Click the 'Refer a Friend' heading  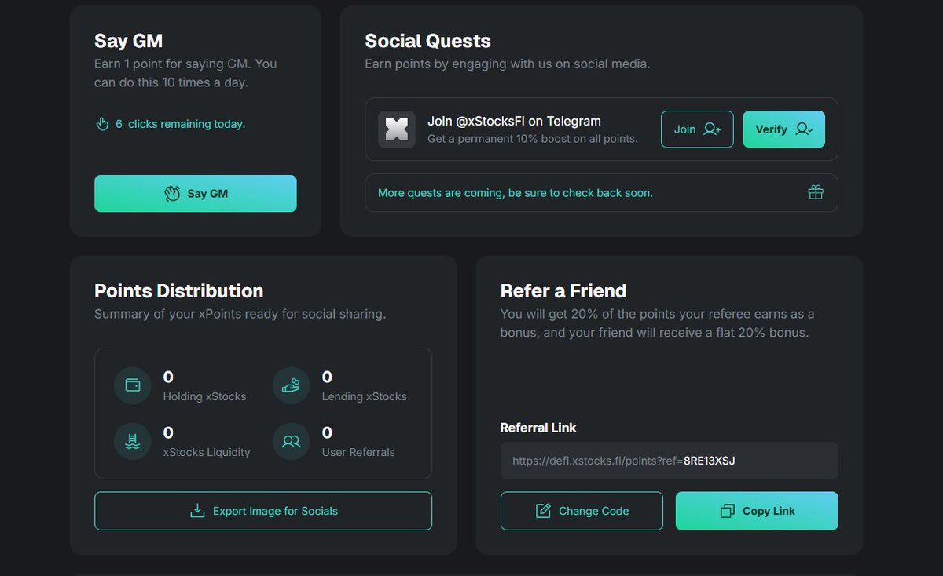coord(563,291)
